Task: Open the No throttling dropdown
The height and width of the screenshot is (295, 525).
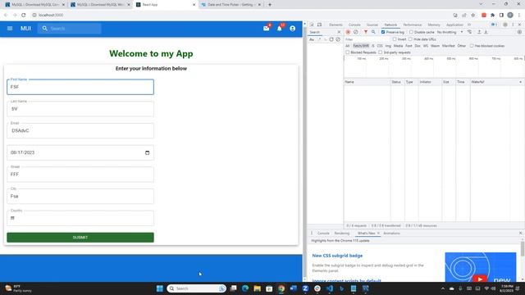Action: 450,32
